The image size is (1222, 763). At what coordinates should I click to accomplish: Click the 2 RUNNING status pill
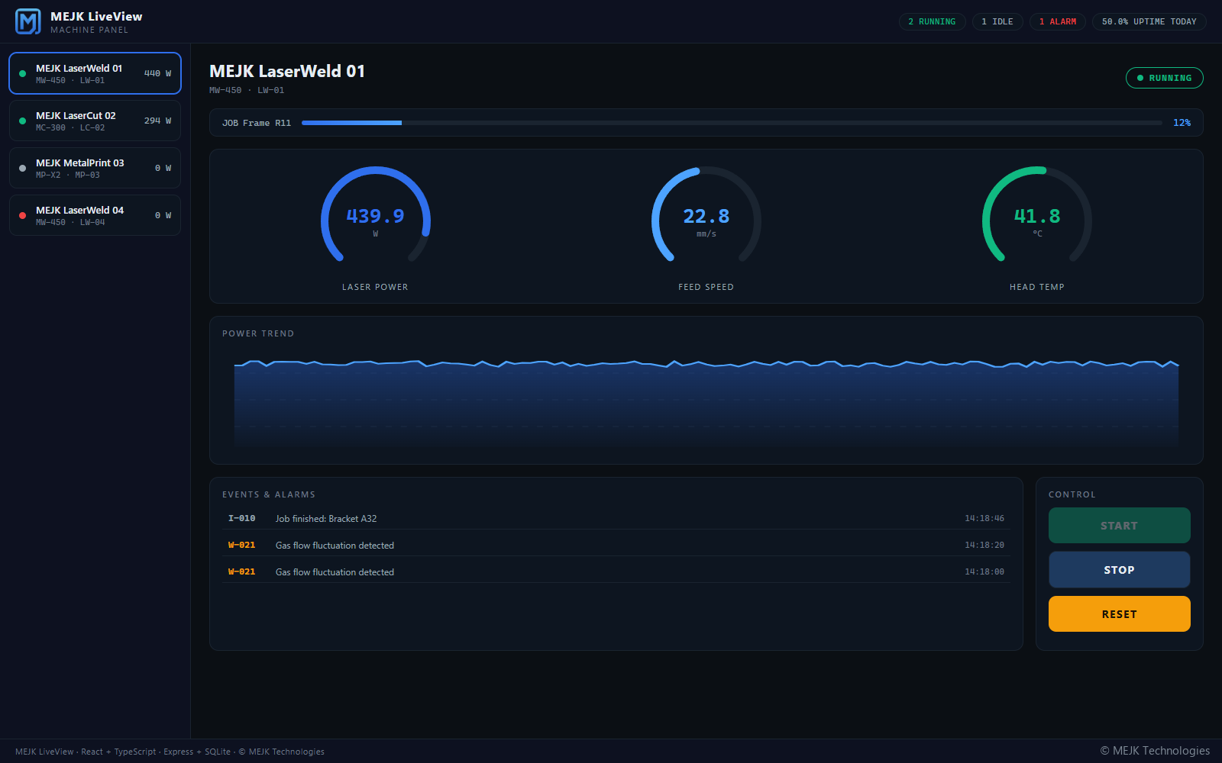click(932, 21)
